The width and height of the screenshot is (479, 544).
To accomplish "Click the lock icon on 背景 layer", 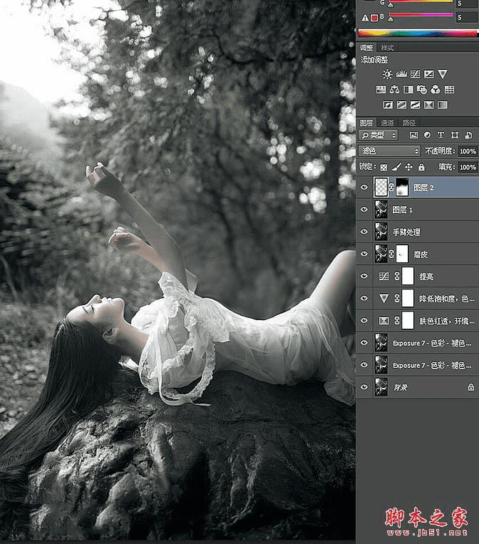I will (x=470, y=387).
